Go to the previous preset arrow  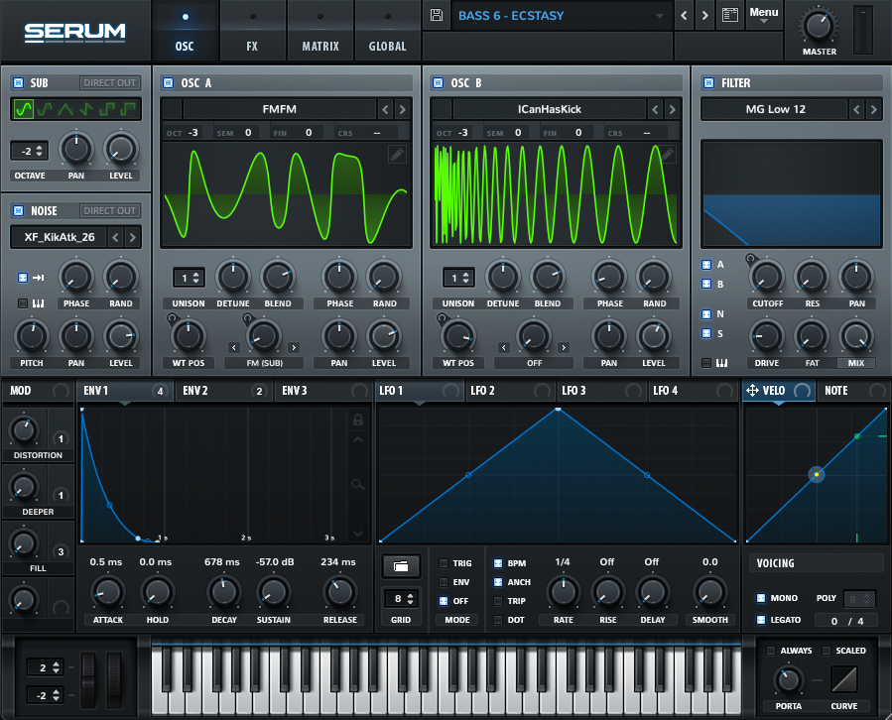tap(684, 15)
